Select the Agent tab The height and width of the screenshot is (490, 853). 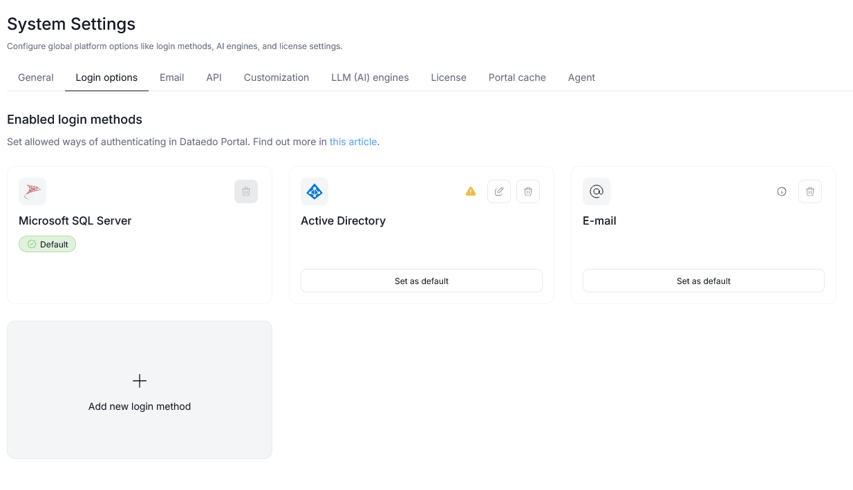pyautogui.click(x=581, y=77)
